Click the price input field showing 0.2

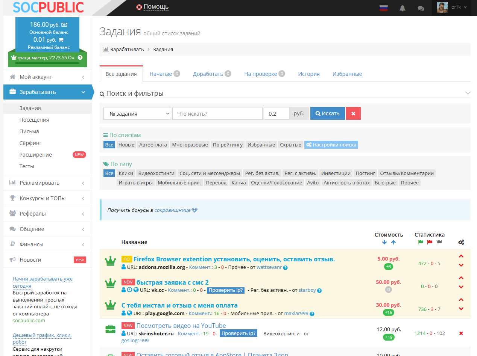point(276,113)
